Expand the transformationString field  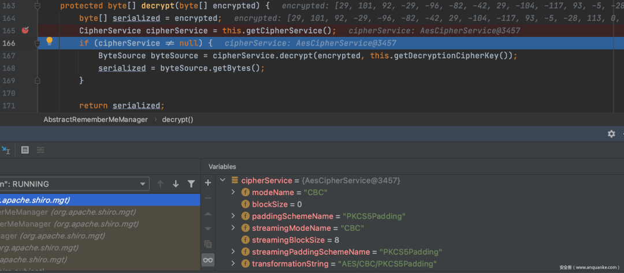pyautogui.click(x=233, y=264)
